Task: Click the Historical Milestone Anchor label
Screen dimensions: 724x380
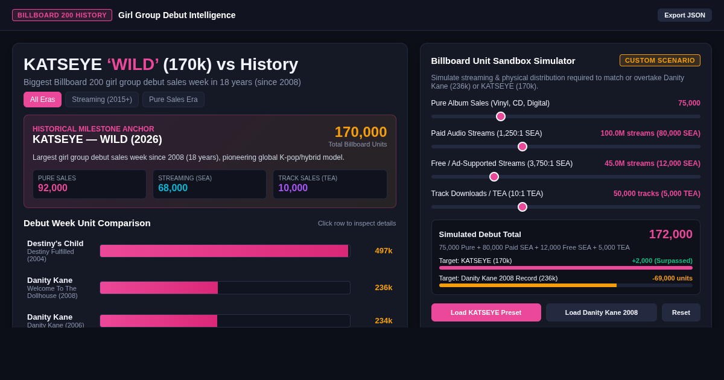Action: [x=94, y=129]
